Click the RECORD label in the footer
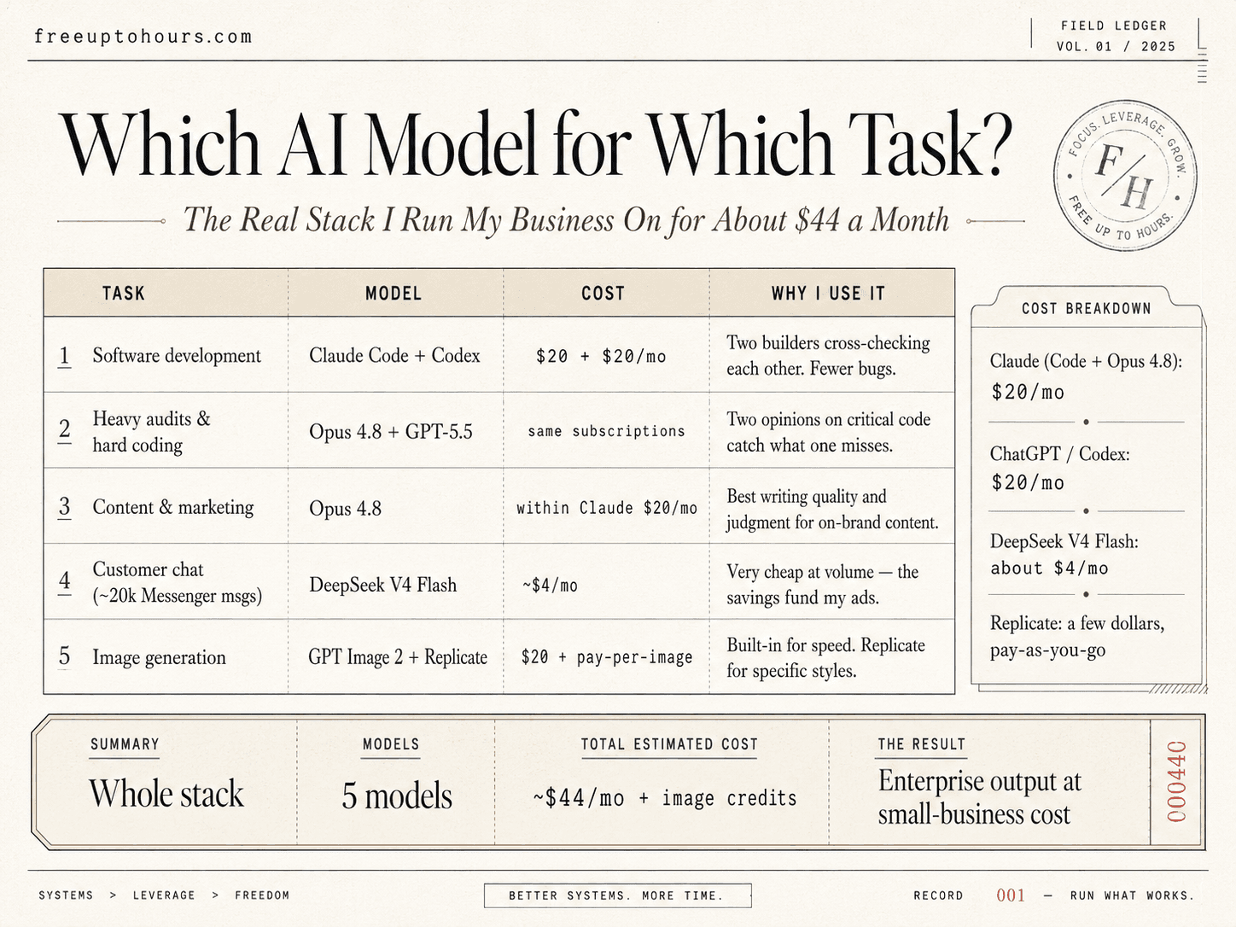1236x927 pixels. 938,895
